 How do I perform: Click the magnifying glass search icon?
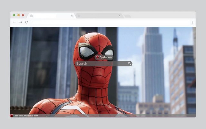coord(129,64)
